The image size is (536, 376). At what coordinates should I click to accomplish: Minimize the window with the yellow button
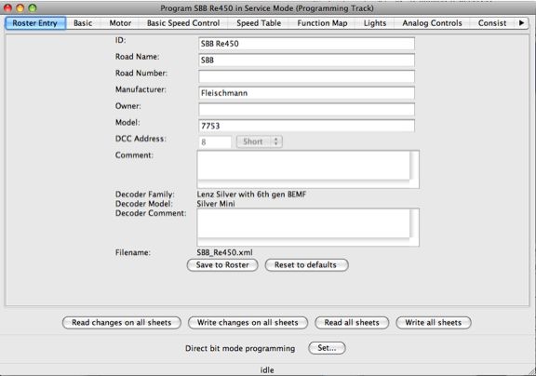click(20, 7)
